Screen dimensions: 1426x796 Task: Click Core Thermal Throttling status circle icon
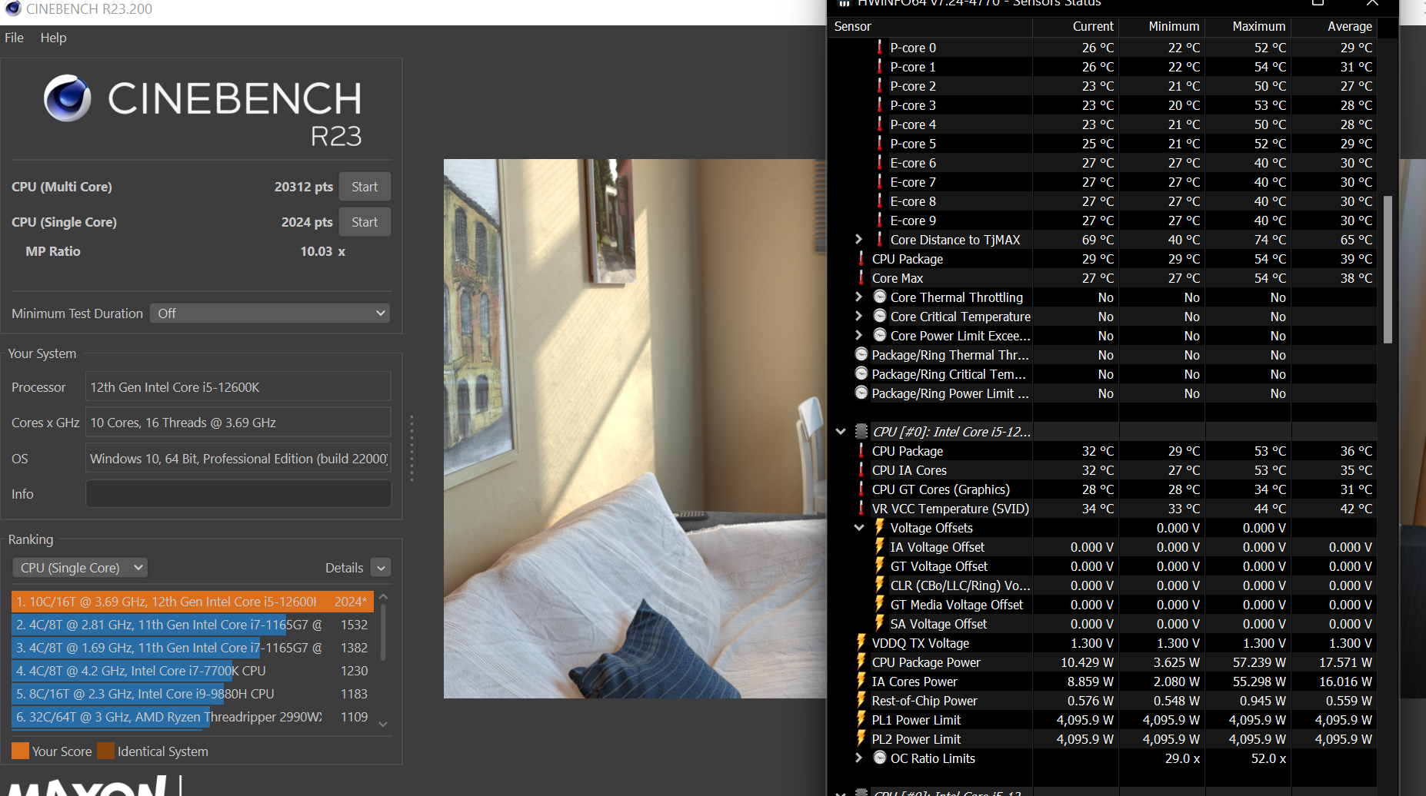pos(880,297)
